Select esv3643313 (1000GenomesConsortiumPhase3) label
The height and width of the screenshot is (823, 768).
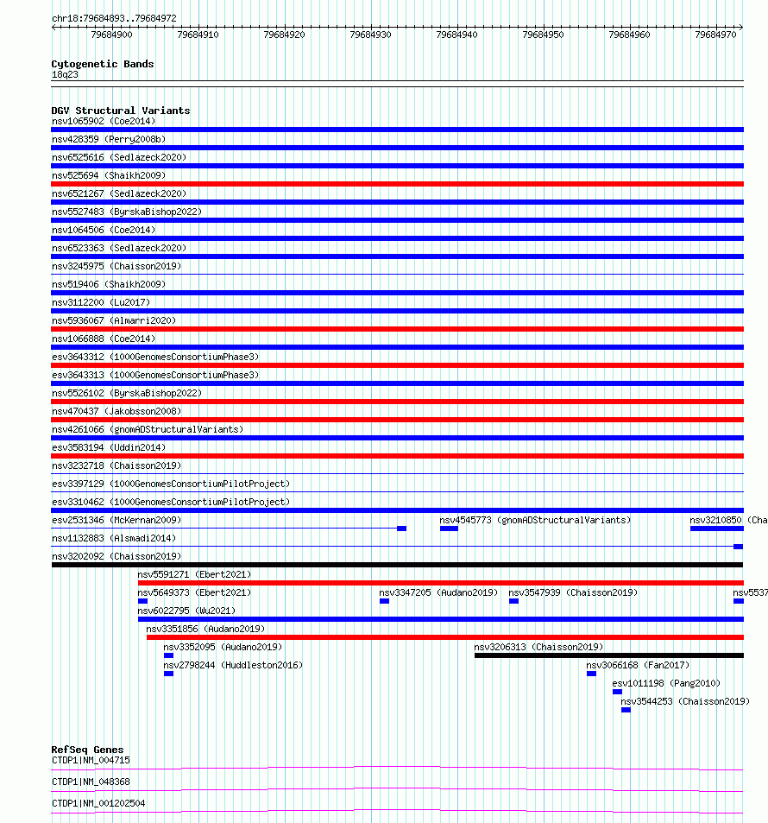tap(155, 375)
